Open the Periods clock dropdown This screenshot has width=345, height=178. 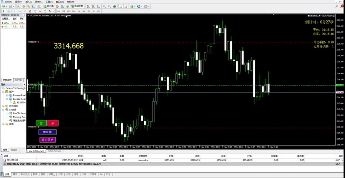tap(139, 6)
